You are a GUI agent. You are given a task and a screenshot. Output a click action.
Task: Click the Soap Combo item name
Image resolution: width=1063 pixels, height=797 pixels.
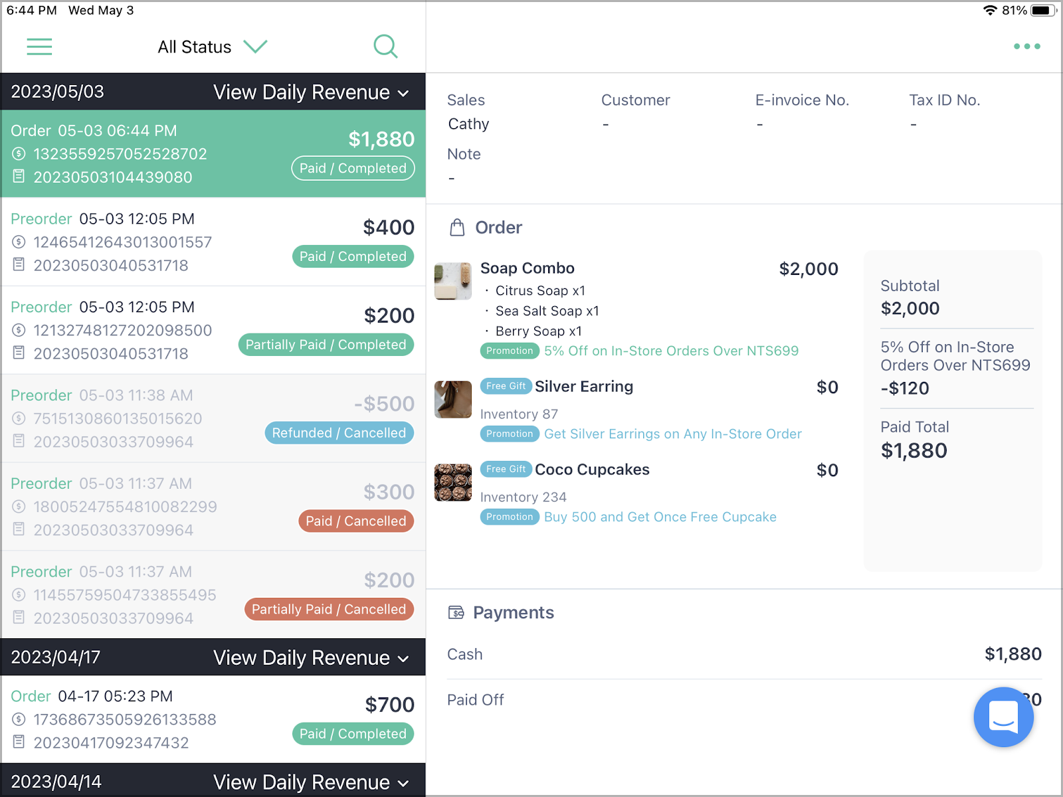click(x=528, y=268)
